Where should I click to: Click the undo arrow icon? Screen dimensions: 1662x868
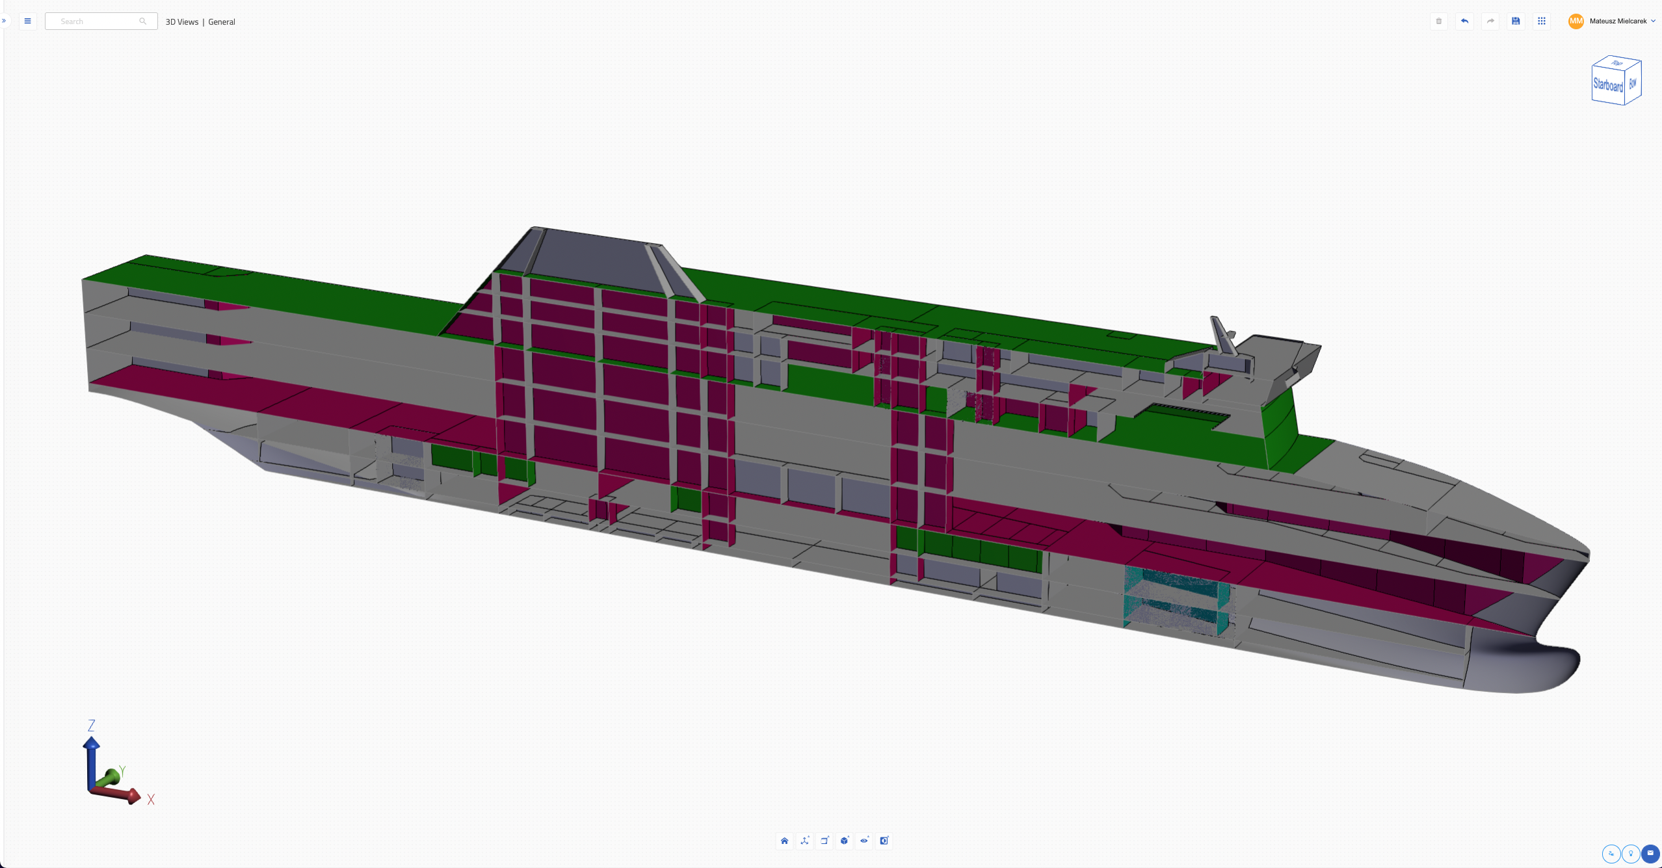tap(1464, 21)
